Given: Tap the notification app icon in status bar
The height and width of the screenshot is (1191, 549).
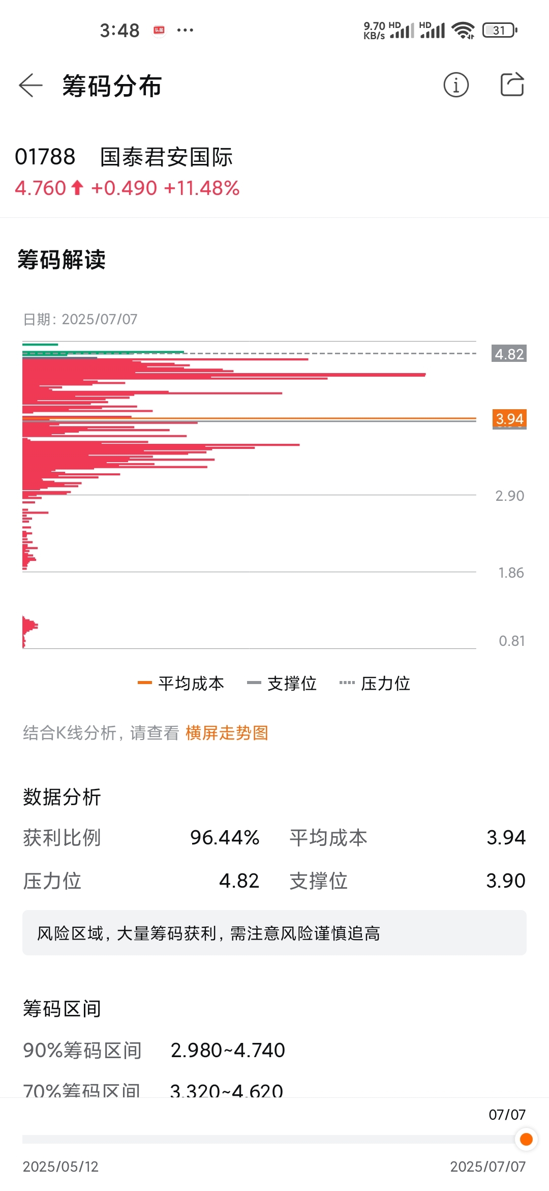Looking at the screenshot, I should (159, 31).
